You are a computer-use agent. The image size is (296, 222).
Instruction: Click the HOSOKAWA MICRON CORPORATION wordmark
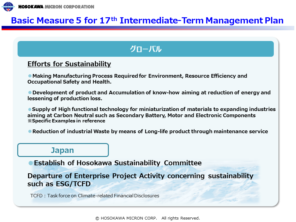point(56,7)
